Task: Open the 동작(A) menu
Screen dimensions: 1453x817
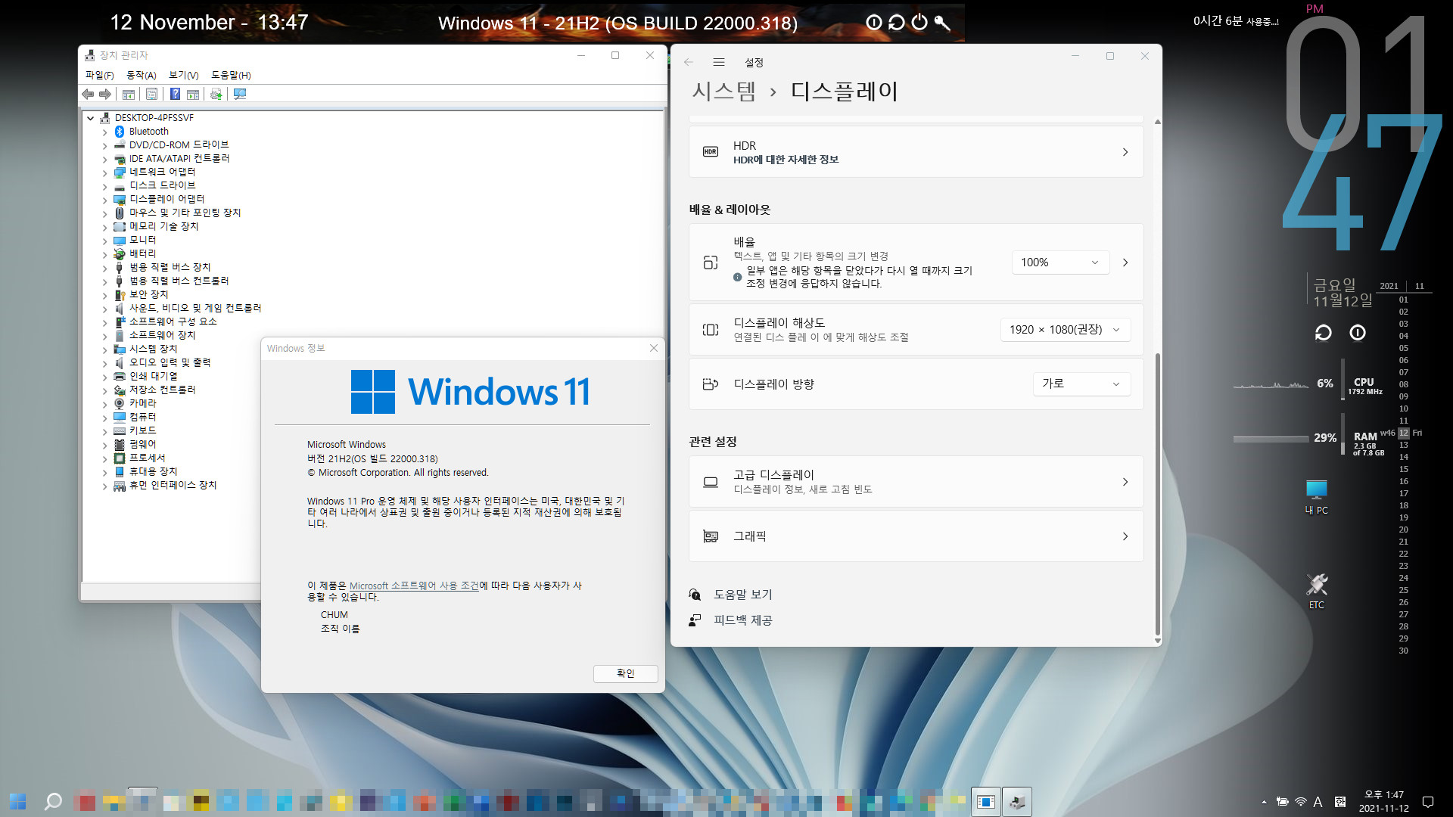Action: click(x=141, y=75)
